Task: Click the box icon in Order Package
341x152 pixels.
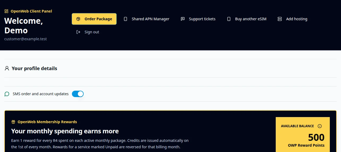Action: coord(78,19)
